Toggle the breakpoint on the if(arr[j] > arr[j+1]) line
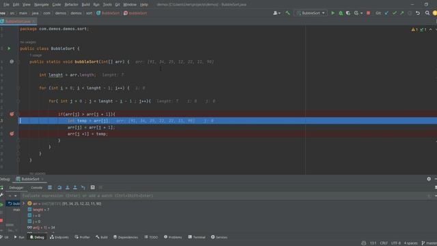The height and width of the screenshot is (246, 437). click(12, 114)
